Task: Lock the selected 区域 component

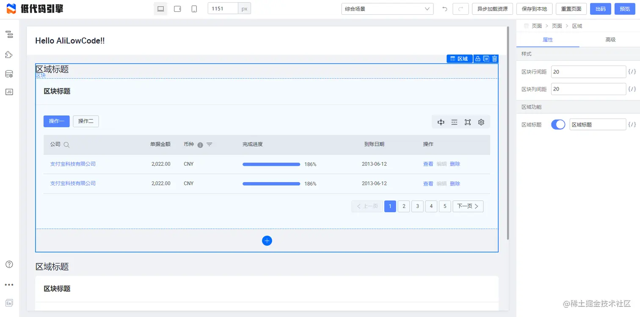Action: click(477, 59)
